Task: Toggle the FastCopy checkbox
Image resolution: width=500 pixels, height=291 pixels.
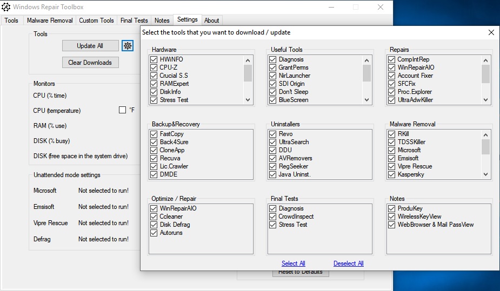Action: (x=154, y=134)
